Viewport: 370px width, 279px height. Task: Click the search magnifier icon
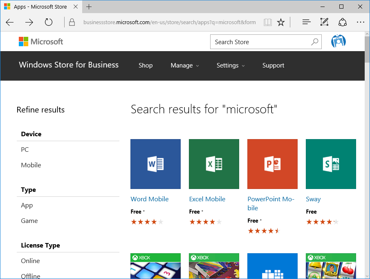click(314, 42)
